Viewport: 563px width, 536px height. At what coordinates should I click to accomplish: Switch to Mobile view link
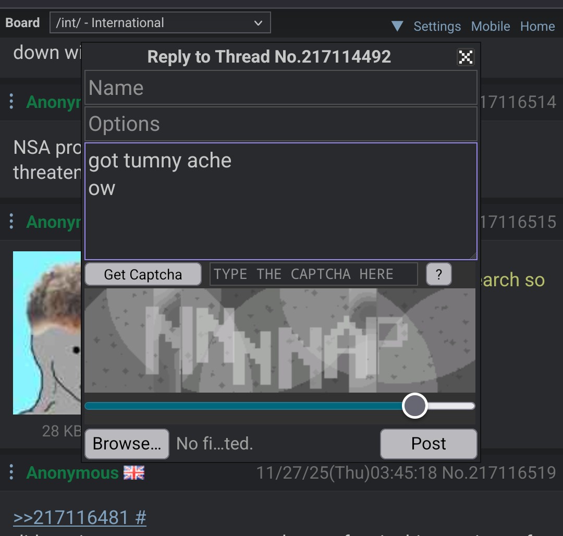491,26
